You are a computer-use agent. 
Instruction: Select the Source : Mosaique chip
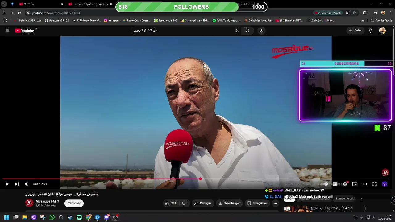click(x=346, y=199)
